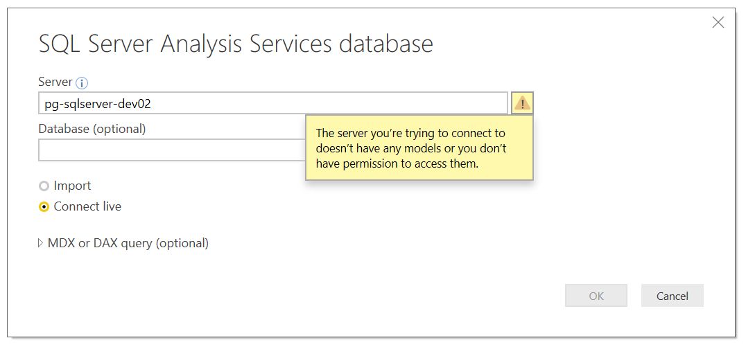Click the info icon beside Server label

click(82, 83)
